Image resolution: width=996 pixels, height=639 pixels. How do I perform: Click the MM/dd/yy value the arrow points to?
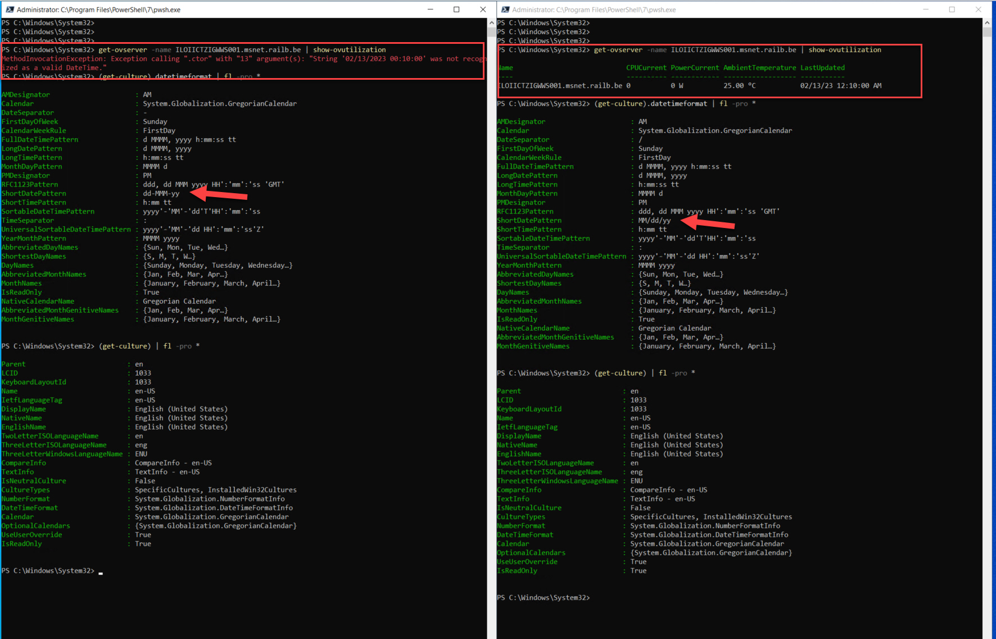pos(655,220)
